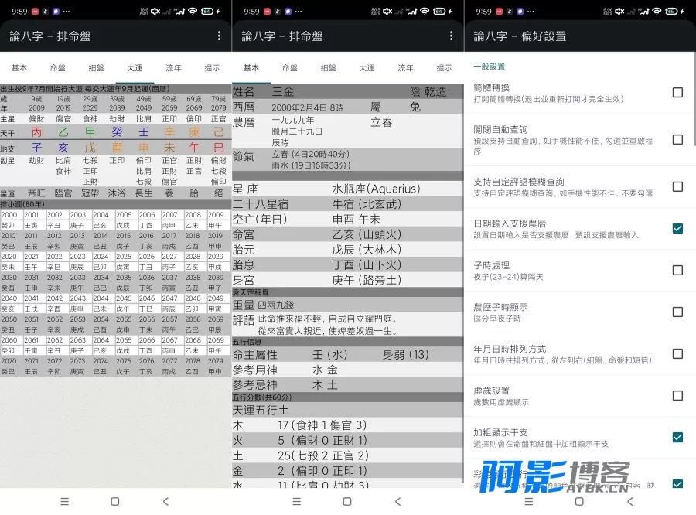Check 子時處理 option
The height and width of the screenshot is (515, 696).
coord(677,270)
